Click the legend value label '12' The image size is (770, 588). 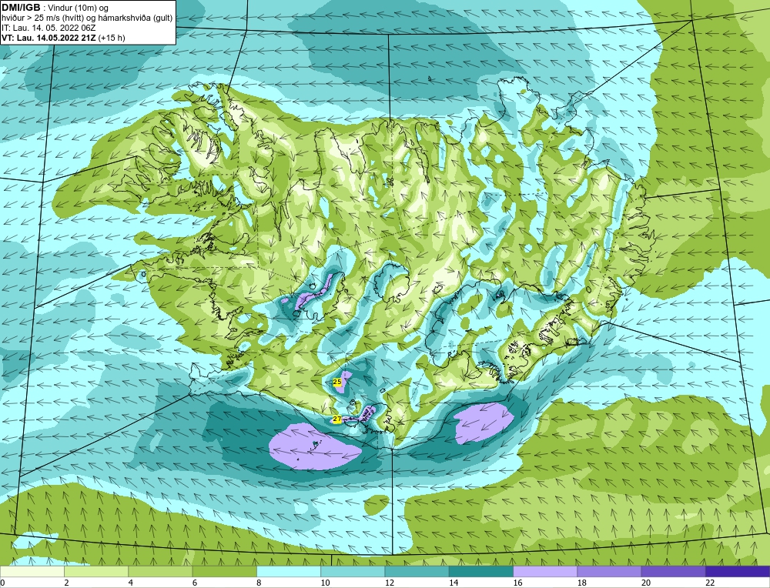pyautogui.click(x=390, y=583)
